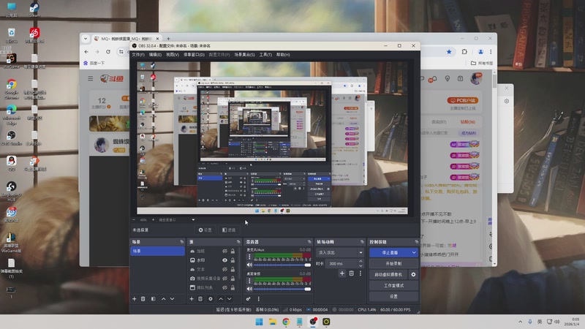Open the 文件(F) menu
This screenshot has width=585, height=329.
coord(138,55)
